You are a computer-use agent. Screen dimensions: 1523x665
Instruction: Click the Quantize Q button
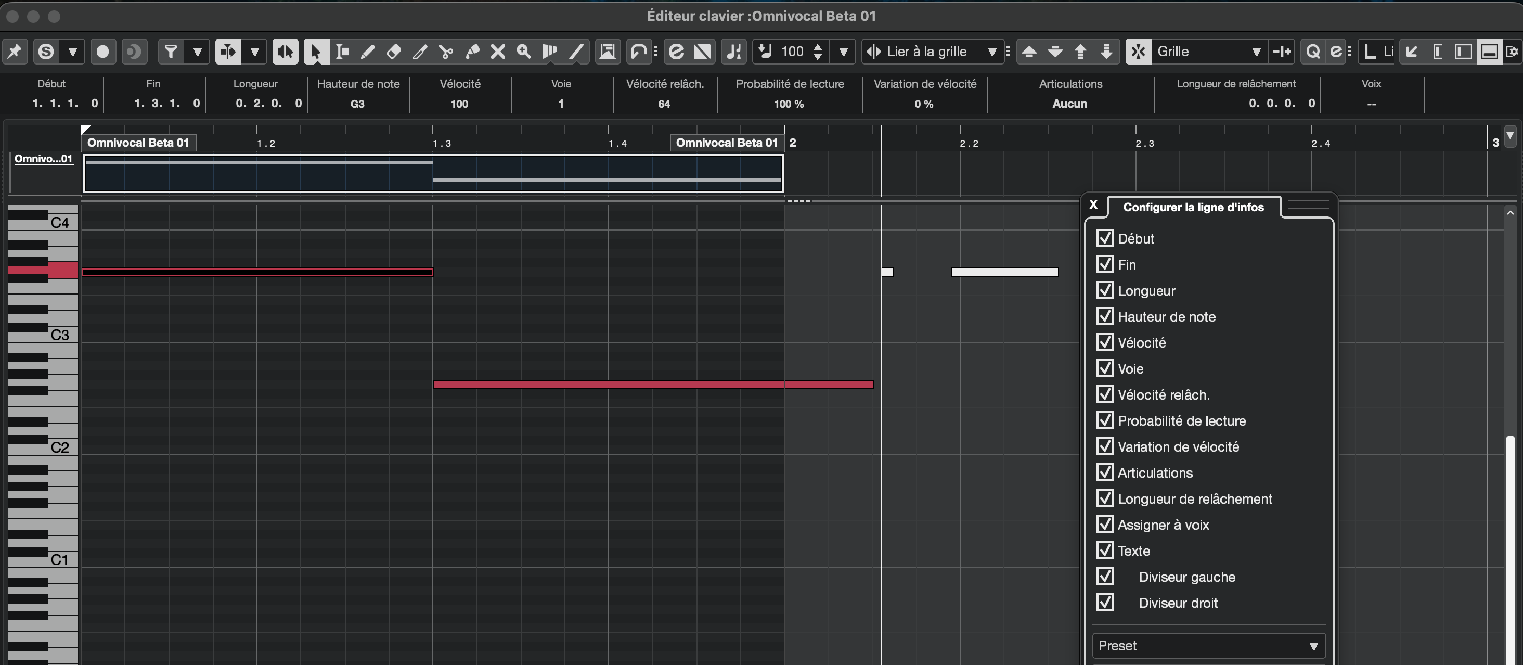click(x=1313, y=52)
